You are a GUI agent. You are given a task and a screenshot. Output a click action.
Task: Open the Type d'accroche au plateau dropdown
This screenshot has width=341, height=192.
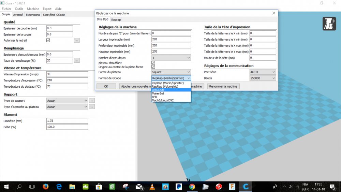(x=67, y=107)
